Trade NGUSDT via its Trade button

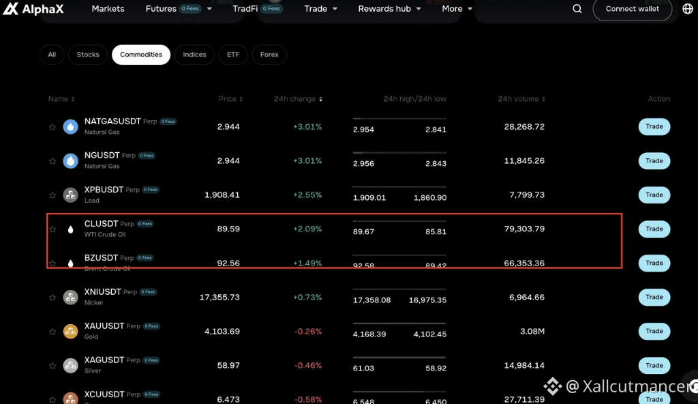point(654,161)
